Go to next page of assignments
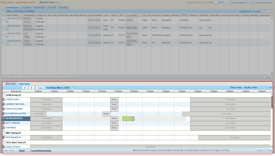The width and height of the screenshot is (275, 156). click(x=269, y=11)
